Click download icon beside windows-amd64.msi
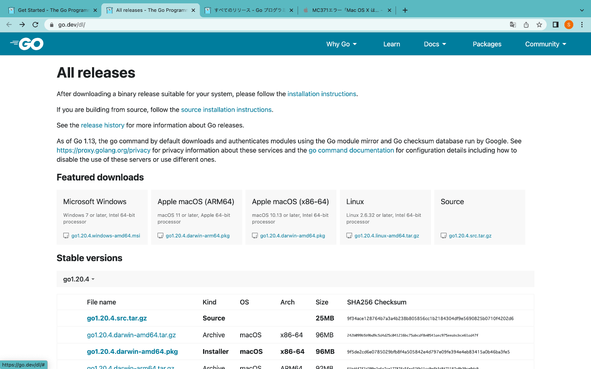This screenshot has width=591, height=369. pos(66,236)
